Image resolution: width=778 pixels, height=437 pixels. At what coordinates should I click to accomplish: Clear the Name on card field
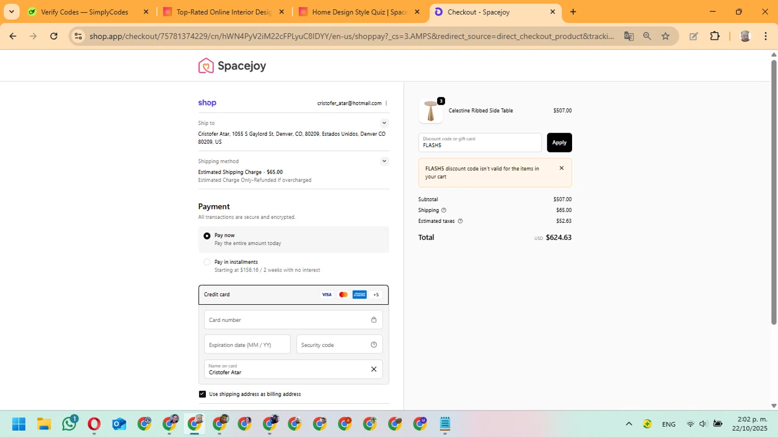373,369
